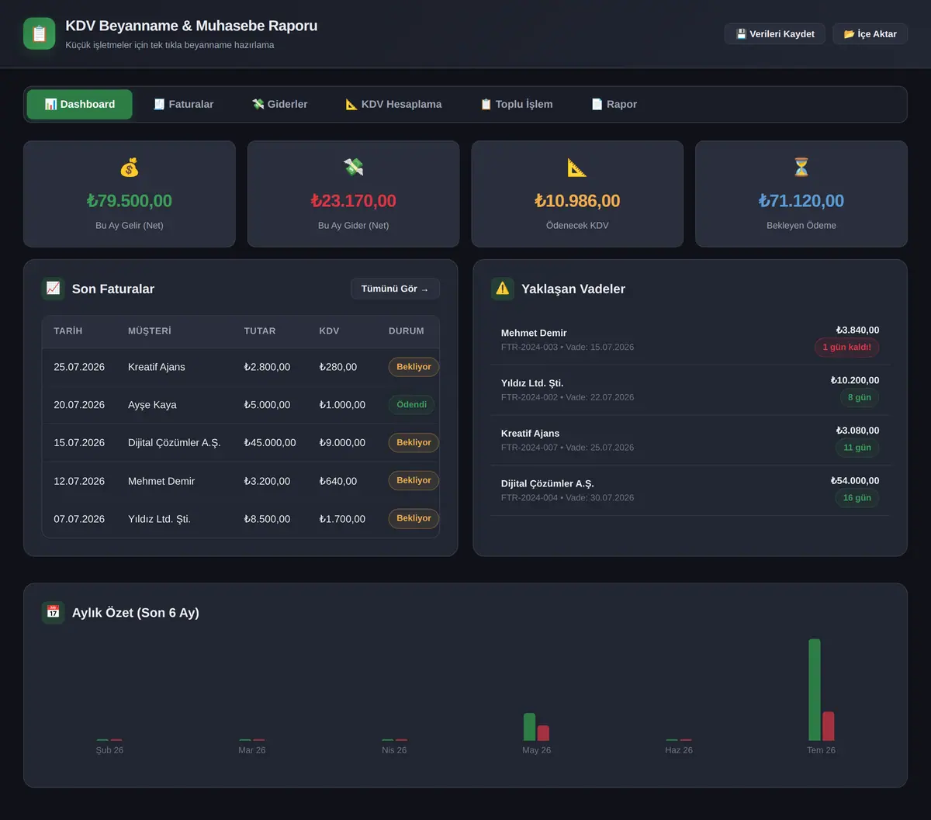This screenshot has width=931, height=820.
Task: Click the ₺45.000,00 amount cell
Action: tap(270, 443)
